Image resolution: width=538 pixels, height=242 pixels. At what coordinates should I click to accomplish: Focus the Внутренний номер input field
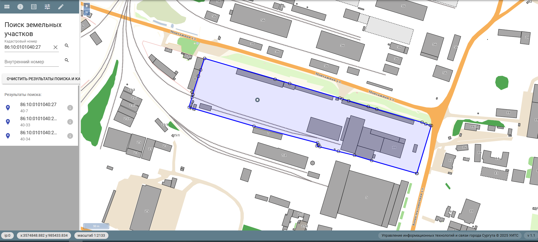tap(31, 62)
